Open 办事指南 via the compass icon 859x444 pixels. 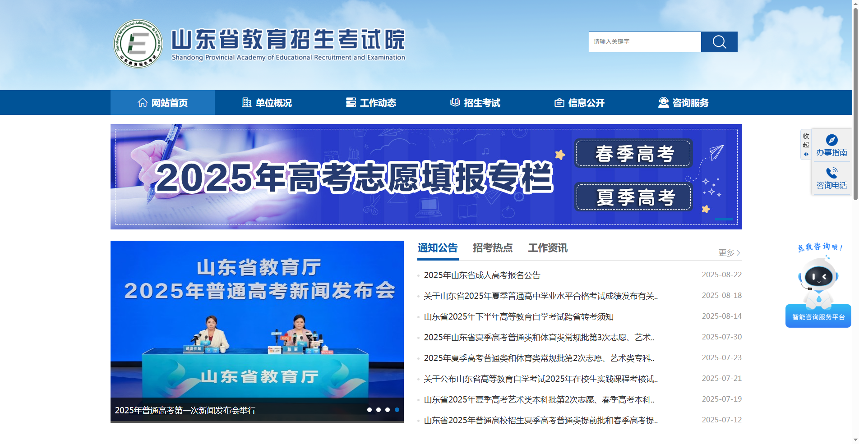(831, 140)
